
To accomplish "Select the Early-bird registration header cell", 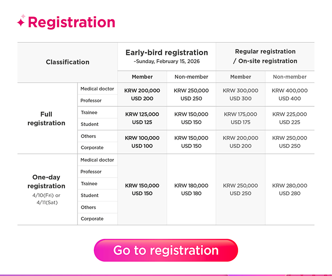I will point(166,56).
